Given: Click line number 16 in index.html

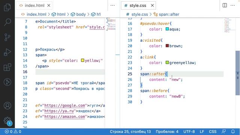Looking at the screenshot, I should (25, 72).
